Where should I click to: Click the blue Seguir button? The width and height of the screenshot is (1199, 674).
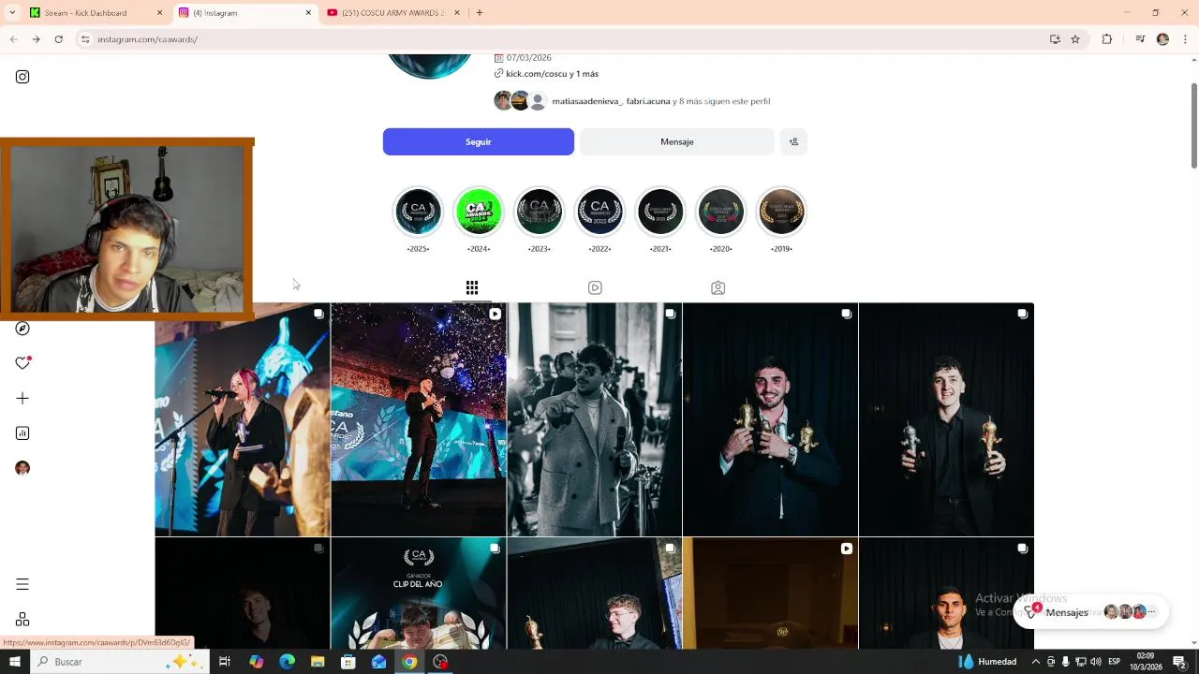point(479,141)
